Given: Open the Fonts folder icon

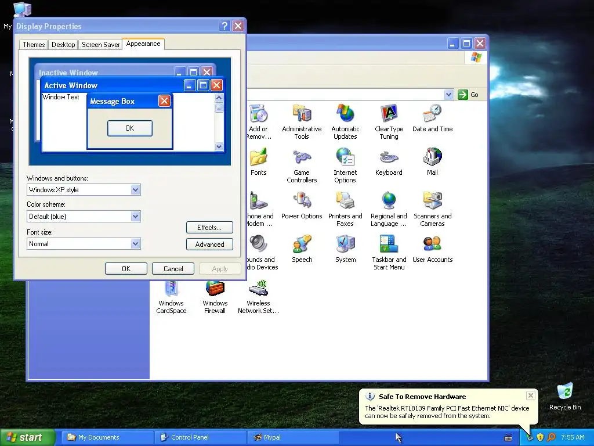Looking at the screenshot, I should pyautogui.click(x=259, y=157).
